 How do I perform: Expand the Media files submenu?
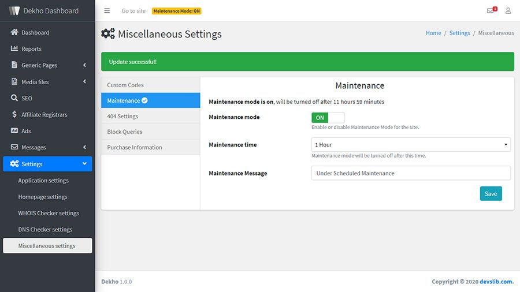84,82
